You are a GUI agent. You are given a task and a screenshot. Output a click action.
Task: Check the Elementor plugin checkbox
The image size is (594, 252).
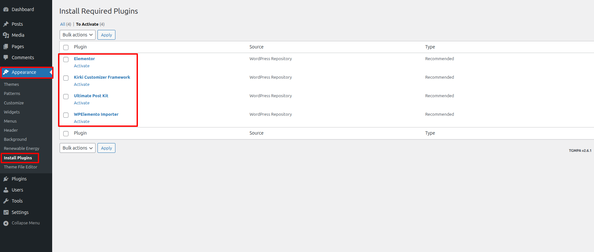coord(66,60)
